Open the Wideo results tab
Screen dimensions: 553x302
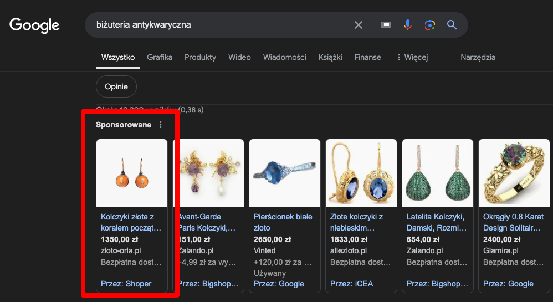point(239,57)
